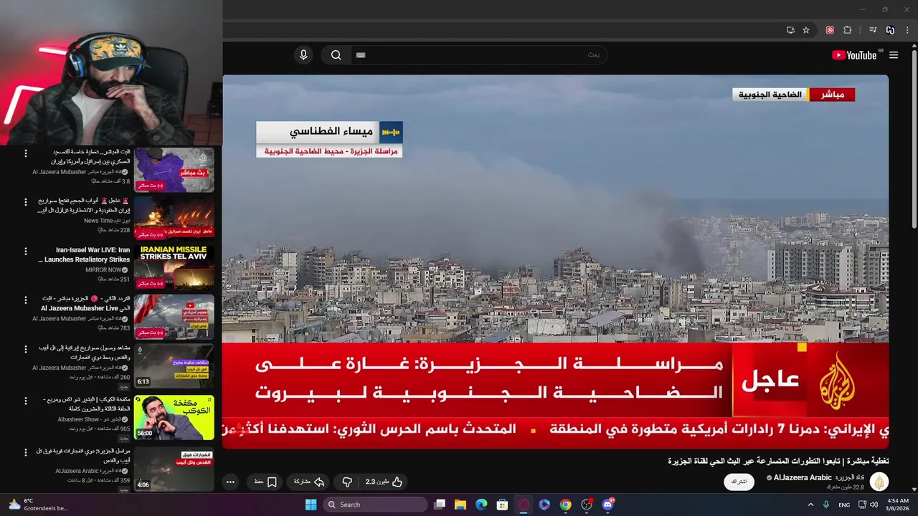
Task: Click the Al Jazeera channel avatar
Action: (879, 482)
